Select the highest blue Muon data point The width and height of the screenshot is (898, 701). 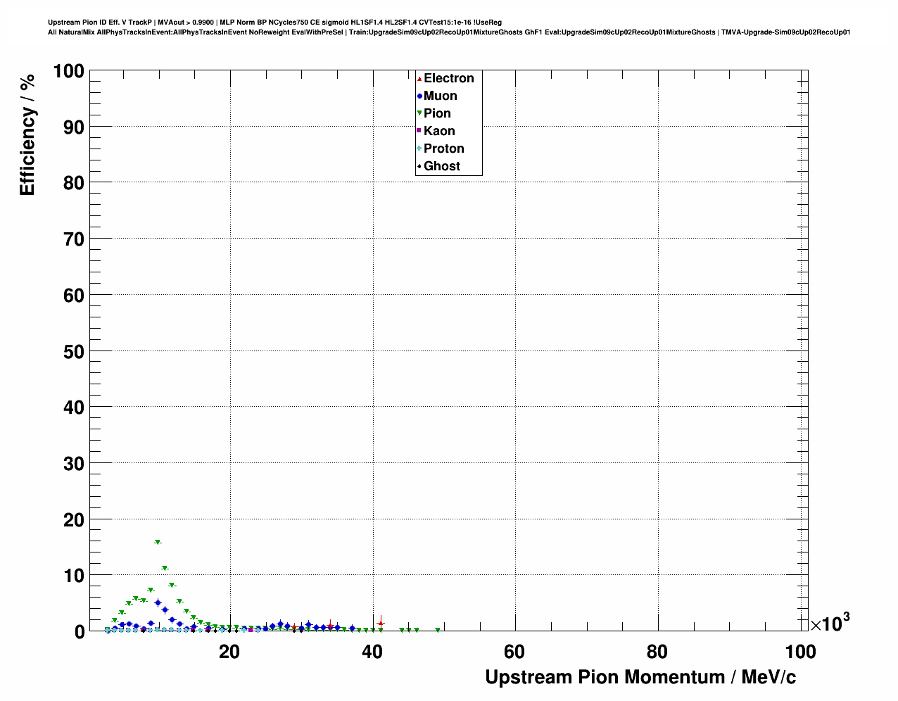pos(158,602)
